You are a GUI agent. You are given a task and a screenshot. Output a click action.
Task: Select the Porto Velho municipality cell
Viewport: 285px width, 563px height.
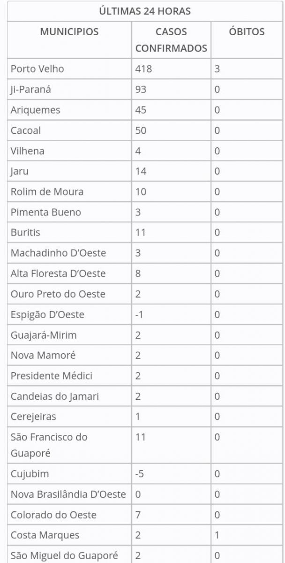coord(37,69)
